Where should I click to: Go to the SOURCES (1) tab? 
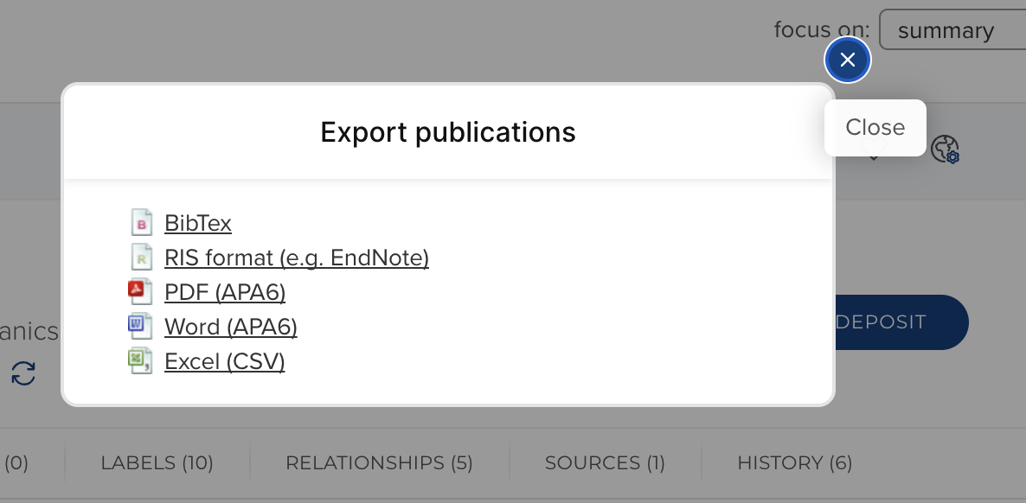[605, 463]
